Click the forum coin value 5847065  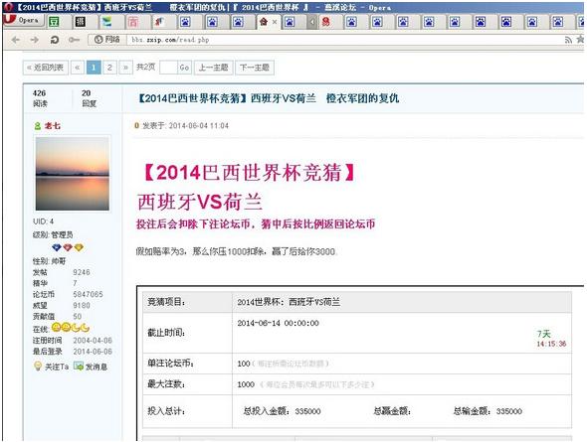point(88,294)
